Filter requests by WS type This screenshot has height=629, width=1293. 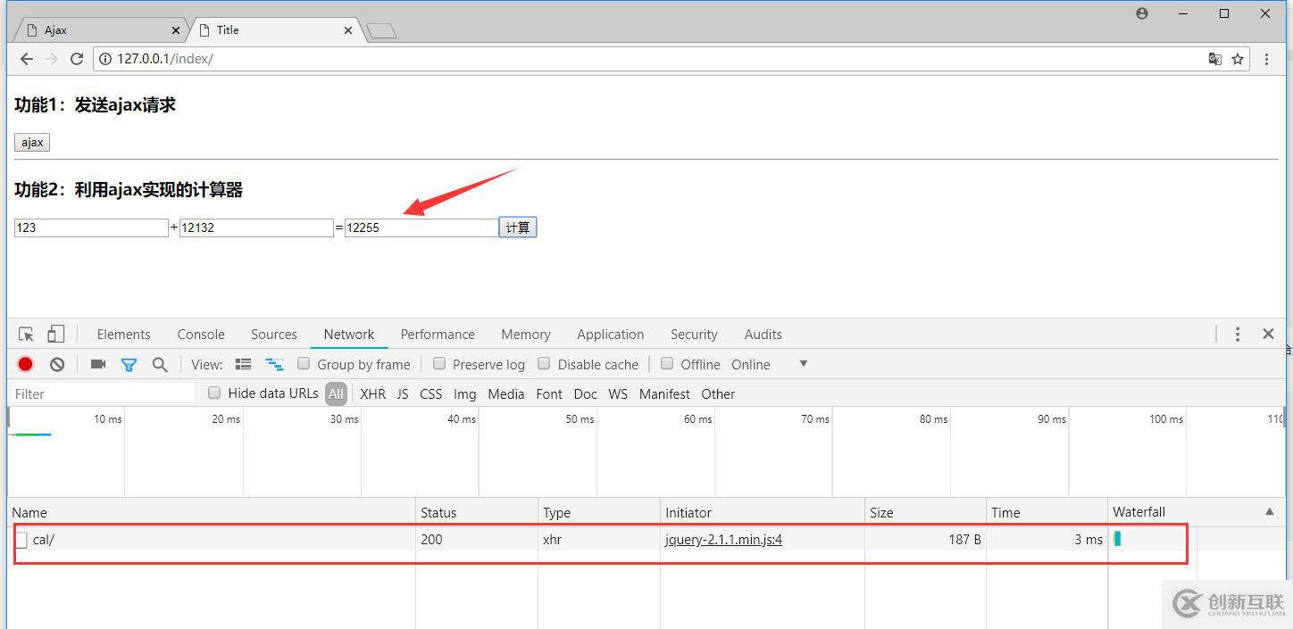pyautogui.click(x=618, y=394)
